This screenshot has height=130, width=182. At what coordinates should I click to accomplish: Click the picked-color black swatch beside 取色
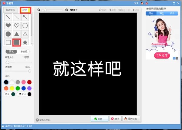[x=29, y=94]
